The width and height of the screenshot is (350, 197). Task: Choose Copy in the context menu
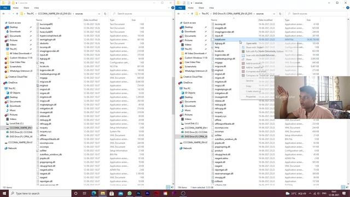[248, 86]
